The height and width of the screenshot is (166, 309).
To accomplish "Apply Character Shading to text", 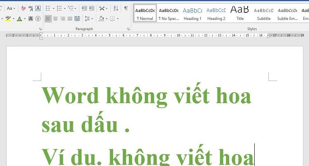I will 30,19.
